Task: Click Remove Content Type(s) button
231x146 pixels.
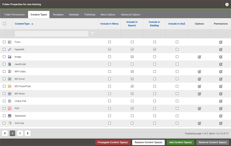Action: (213, 143)
